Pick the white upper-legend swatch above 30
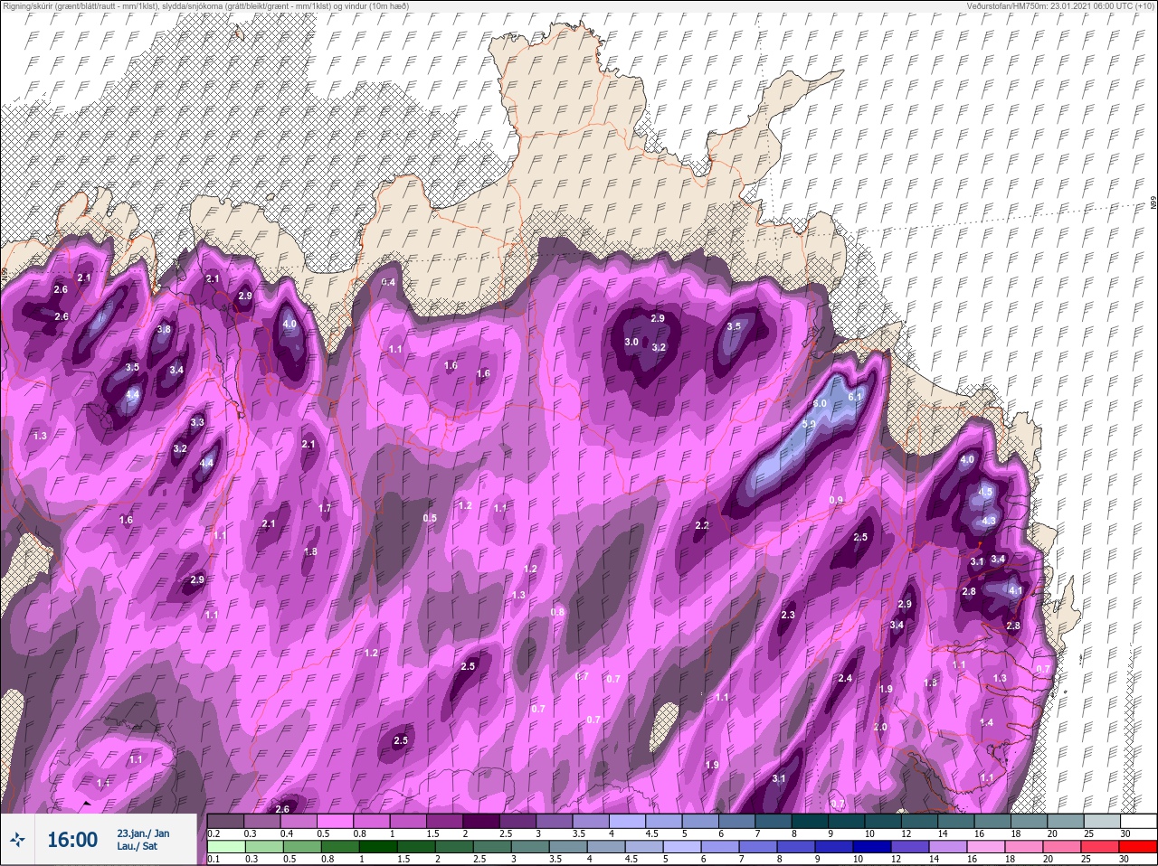The height and width of the screenshot is (866, 1158). click(x=1138, y=821)
